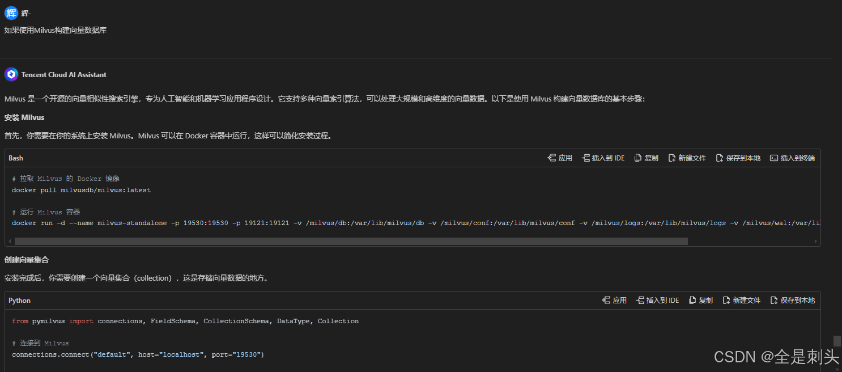Click the Tencent Cloud AI Assistant logo icon
The width and height of the screenshot is (842, 372).
click(x=11, y=74)
